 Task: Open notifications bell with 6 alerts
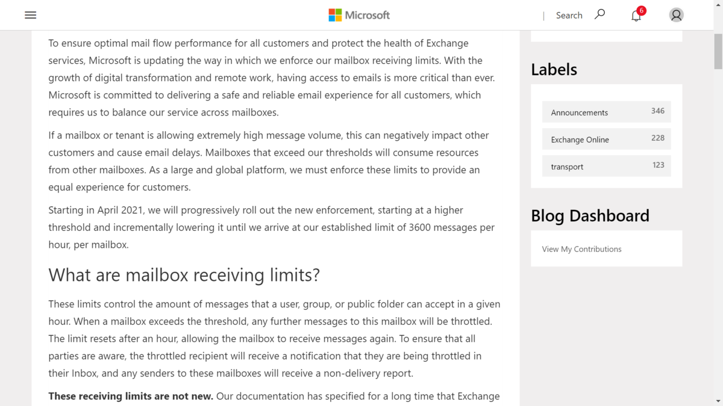(637, 14)
